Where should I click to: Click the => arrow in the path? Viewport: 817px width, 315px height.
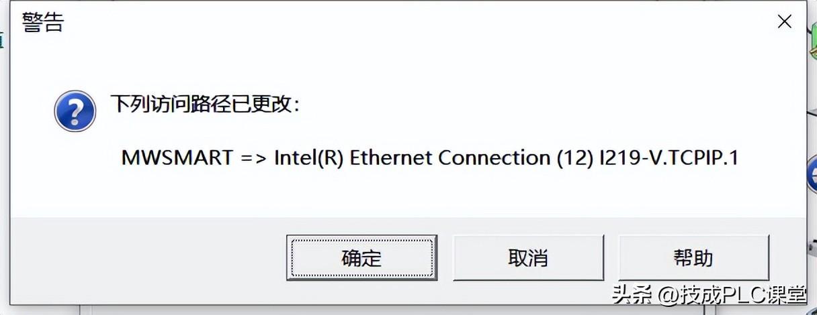253,157
